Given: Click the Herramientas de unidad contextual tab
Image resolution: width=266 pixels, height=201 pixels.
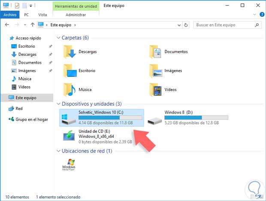Looking at the screenshot, I should click(76, 6).
